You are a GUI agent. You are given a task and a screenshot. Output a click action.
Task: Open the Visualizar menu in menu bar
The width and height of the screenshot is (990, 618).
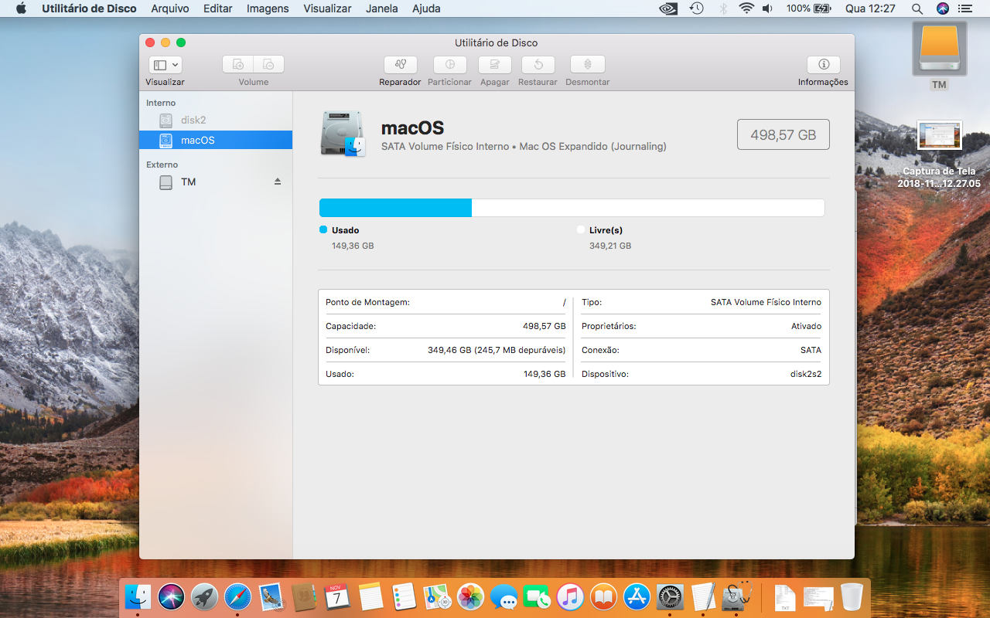[x=327, y=8]
